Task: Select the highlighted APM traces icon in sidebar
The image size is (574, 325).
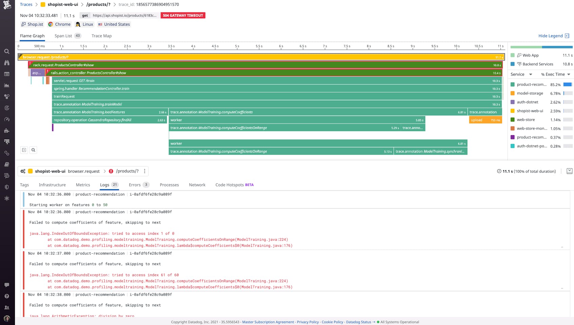Action: pyautogui.click(x=6, y=142)
